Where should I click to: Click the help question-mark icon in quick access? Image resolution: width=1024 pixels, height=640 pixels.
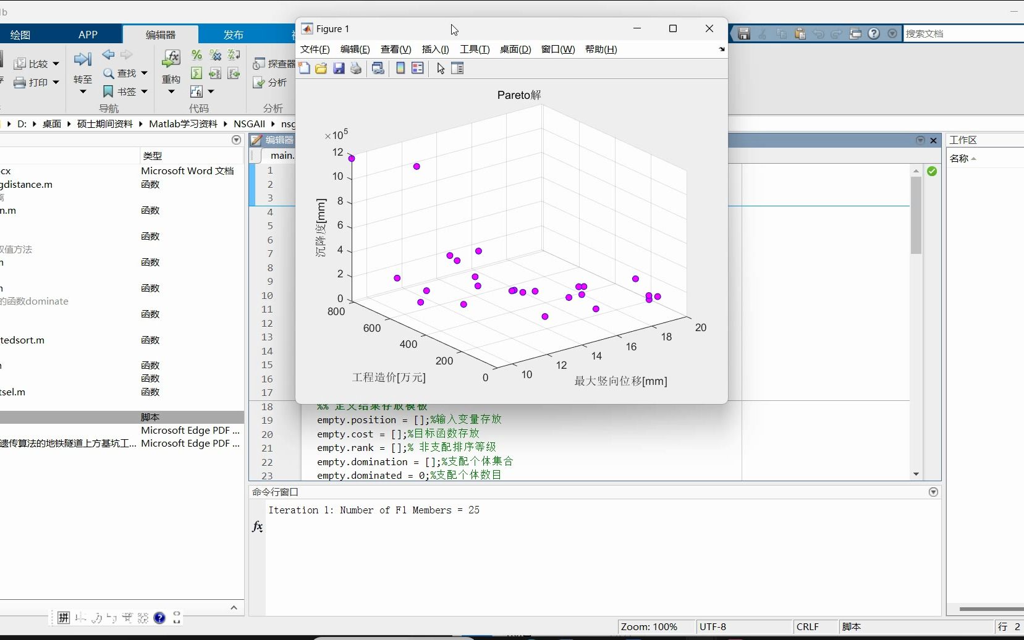click(874, 34)
